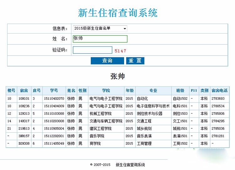Select student ID 15110404009
The image size is (235, 170).
(x=54, y=106)
